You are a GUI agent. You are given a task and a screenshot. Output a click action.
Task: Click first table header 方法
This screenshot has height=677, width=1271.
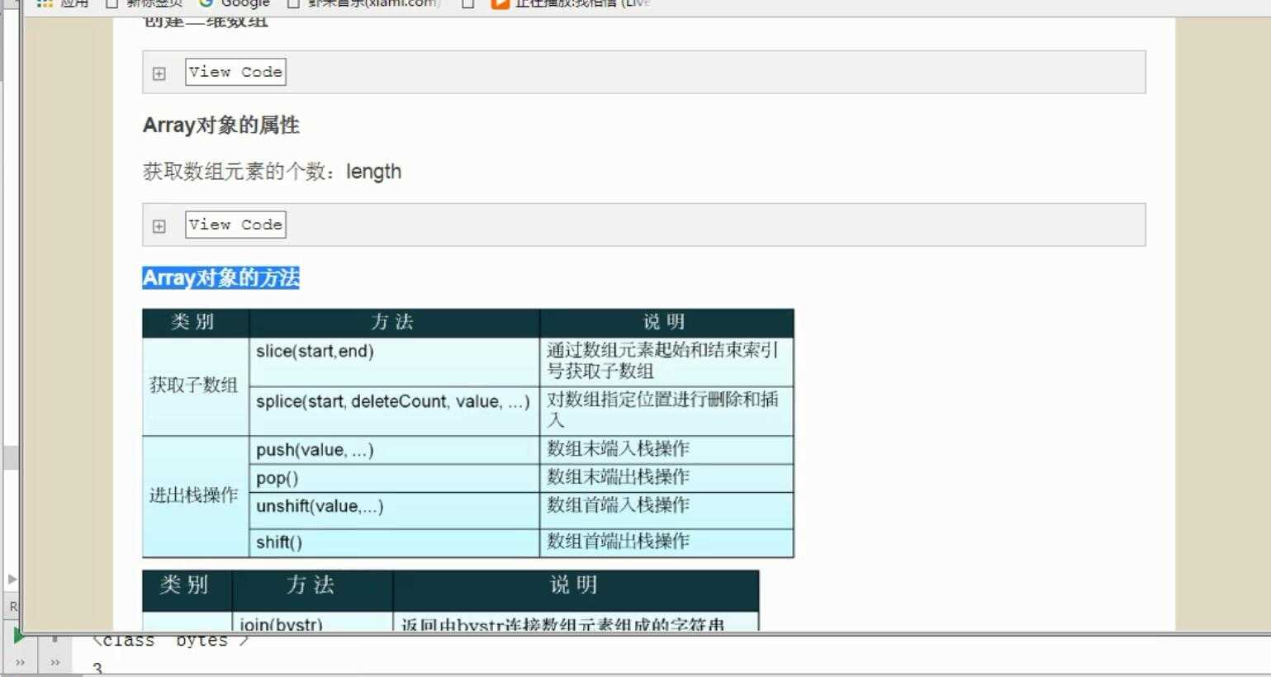pos(393,322)
